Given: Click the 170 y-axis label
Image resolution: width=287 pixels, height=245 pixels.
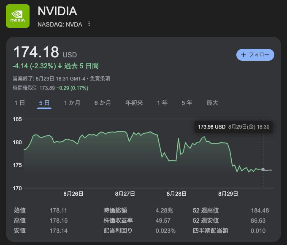Looking at the screenshot, I should pos(17,188).
